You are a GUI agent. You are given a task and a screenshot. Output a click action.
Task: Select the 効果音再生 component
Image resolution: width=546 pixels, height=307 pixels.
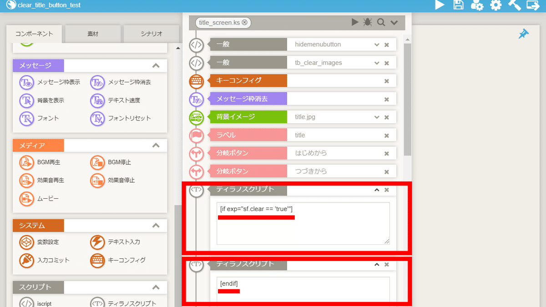pos(42,180)
